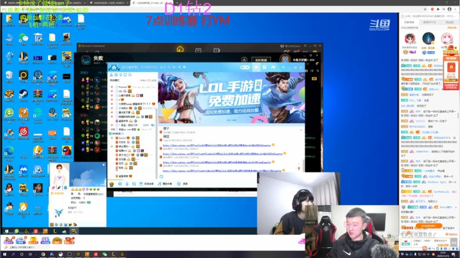Click search icon in YY member list toolbar
460x258 pixels.
tap(130, 75)
